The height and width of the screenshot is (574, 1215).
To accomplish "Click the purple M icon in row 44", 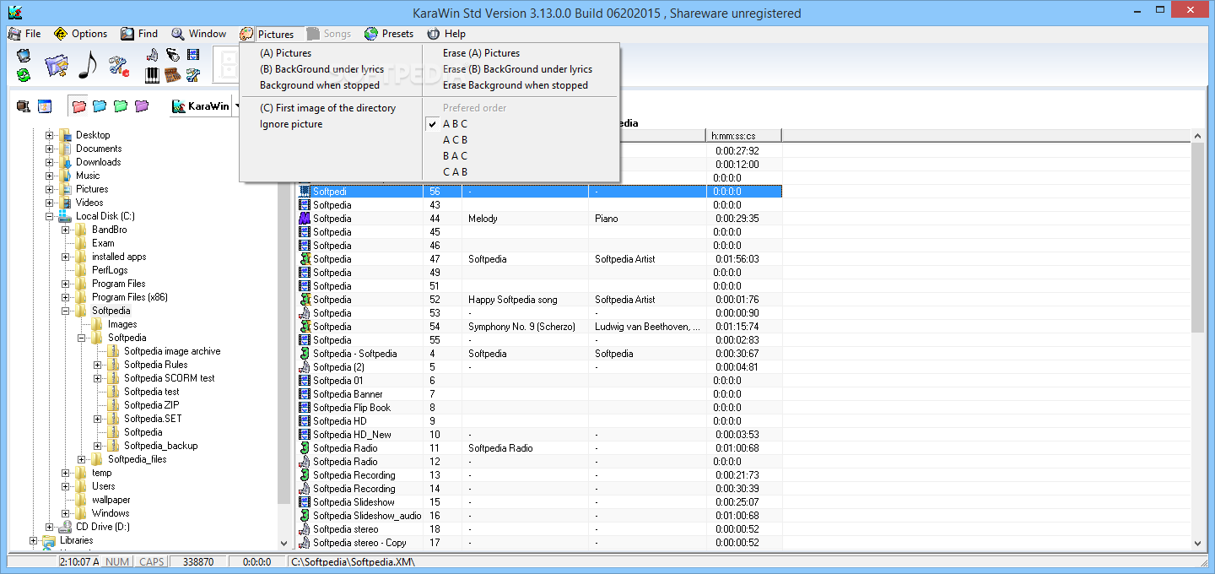I will (305, 219).
